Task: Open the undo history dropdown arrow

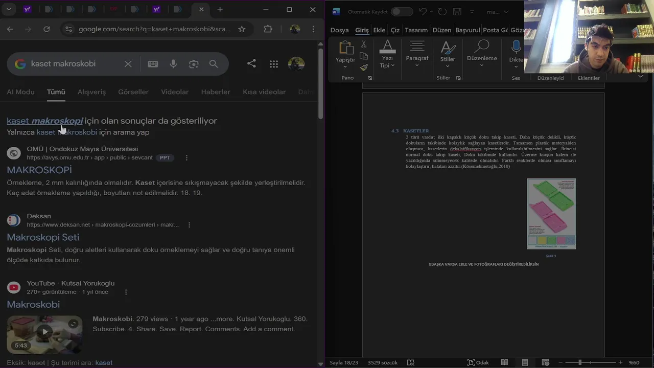Action: pos(432,12)
